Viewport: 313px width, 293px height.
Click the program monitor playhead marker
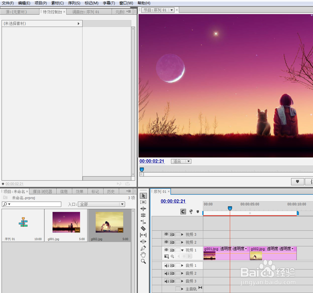142,170
